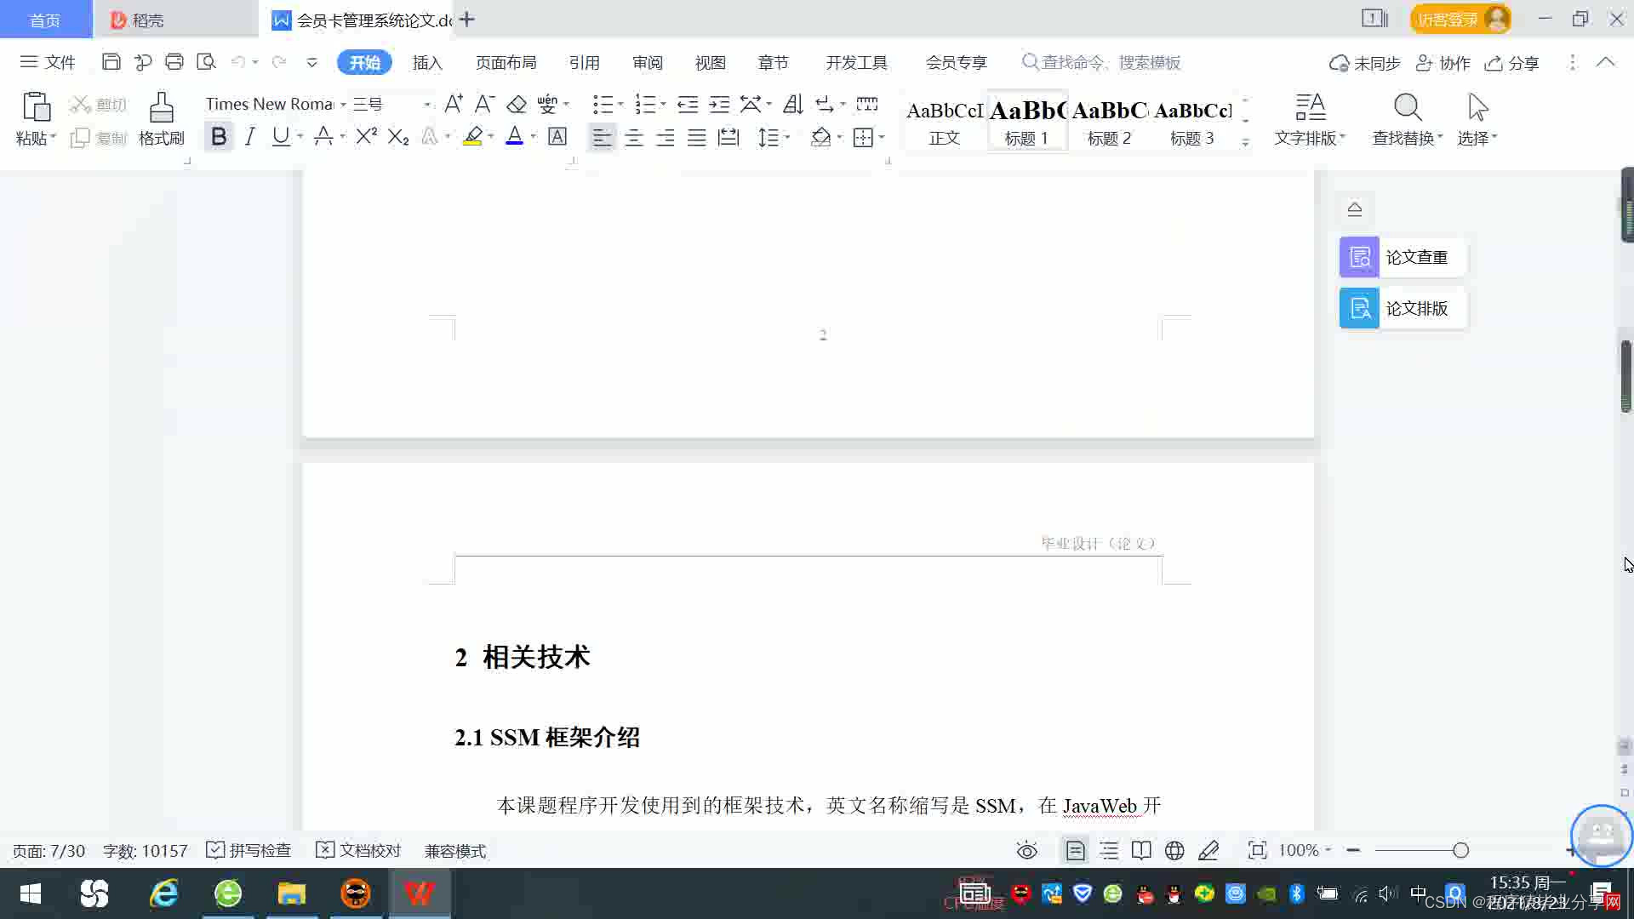Click the clear formatting eraser icon
This screenshot has height=919, width=1634.
(517, 105)
